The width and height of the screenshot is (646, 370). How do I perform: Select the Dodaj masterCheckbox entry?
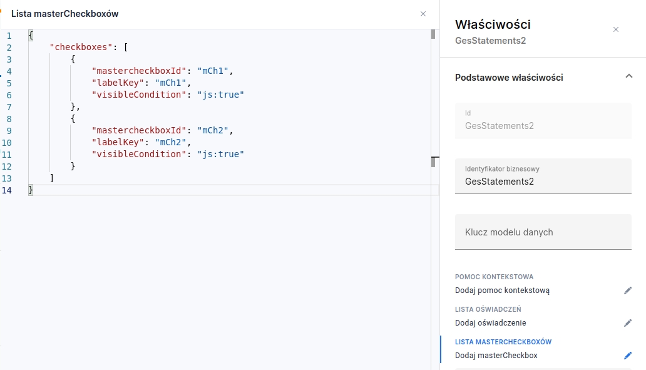[496, 356]
